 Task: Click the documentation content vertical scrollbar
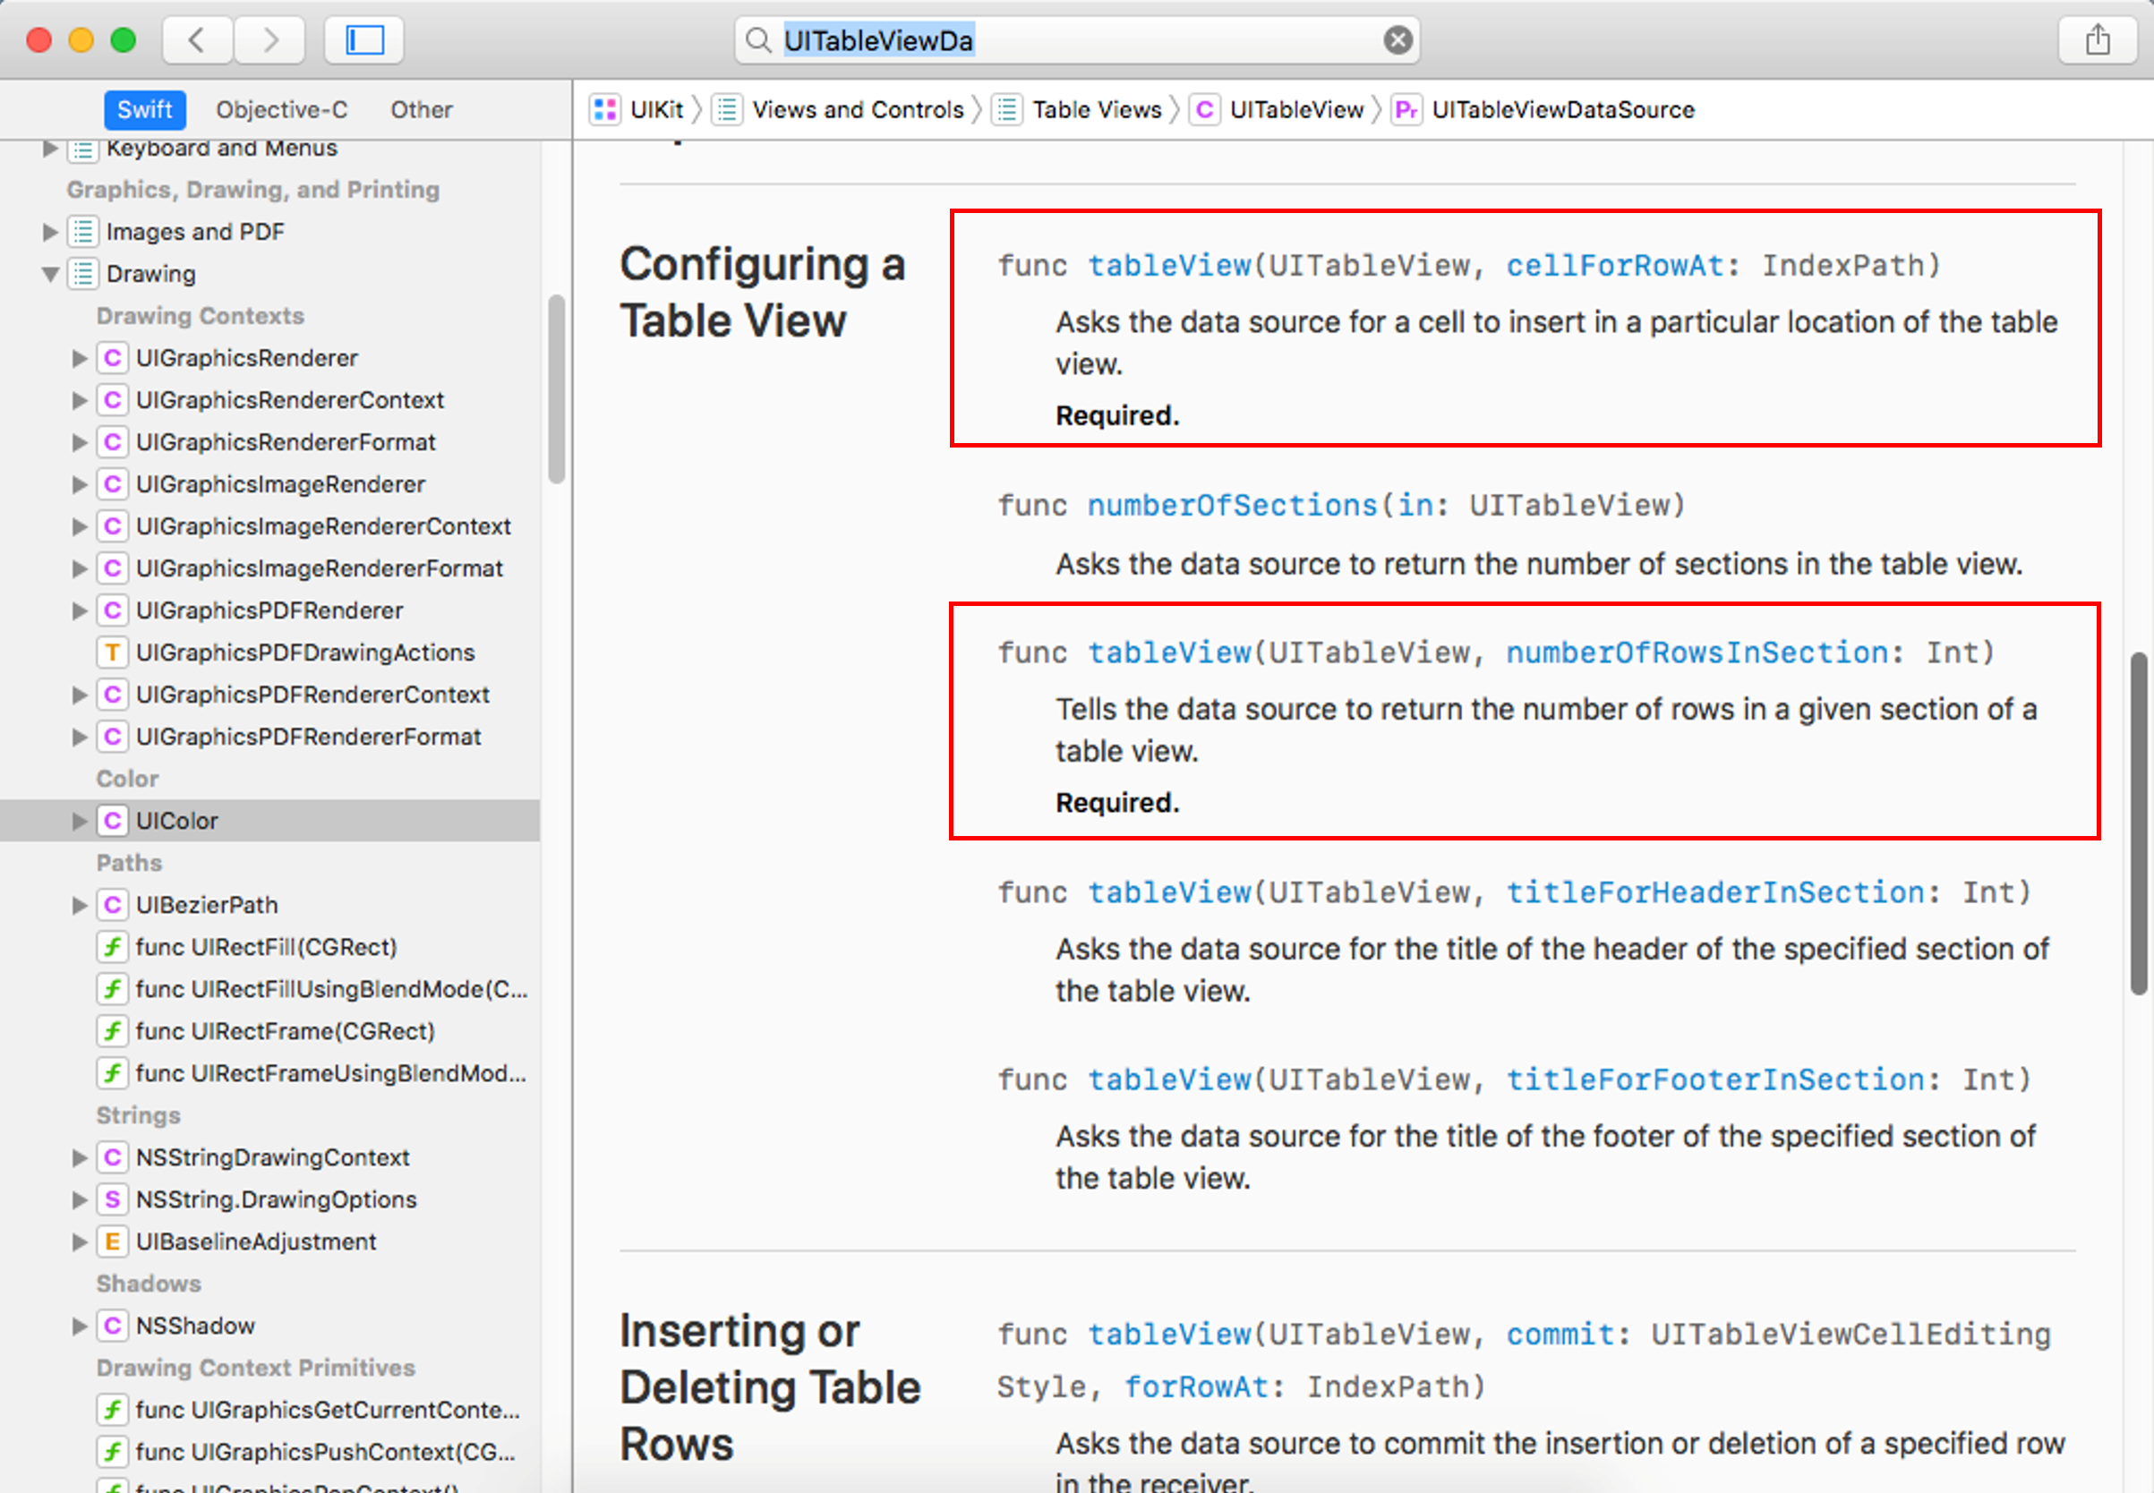(2137, 823)
